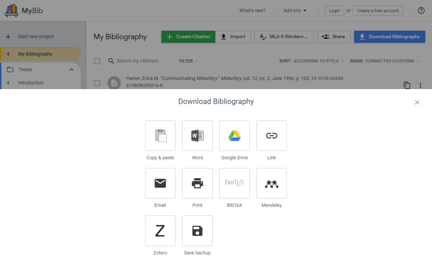Export bibliography to Mendeley
This screenshot has width=432, height=270.
[272, 183]
